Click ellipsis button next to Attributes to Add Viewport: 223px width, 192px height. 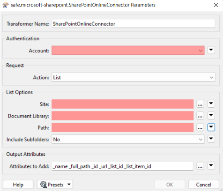click(200, 166)
